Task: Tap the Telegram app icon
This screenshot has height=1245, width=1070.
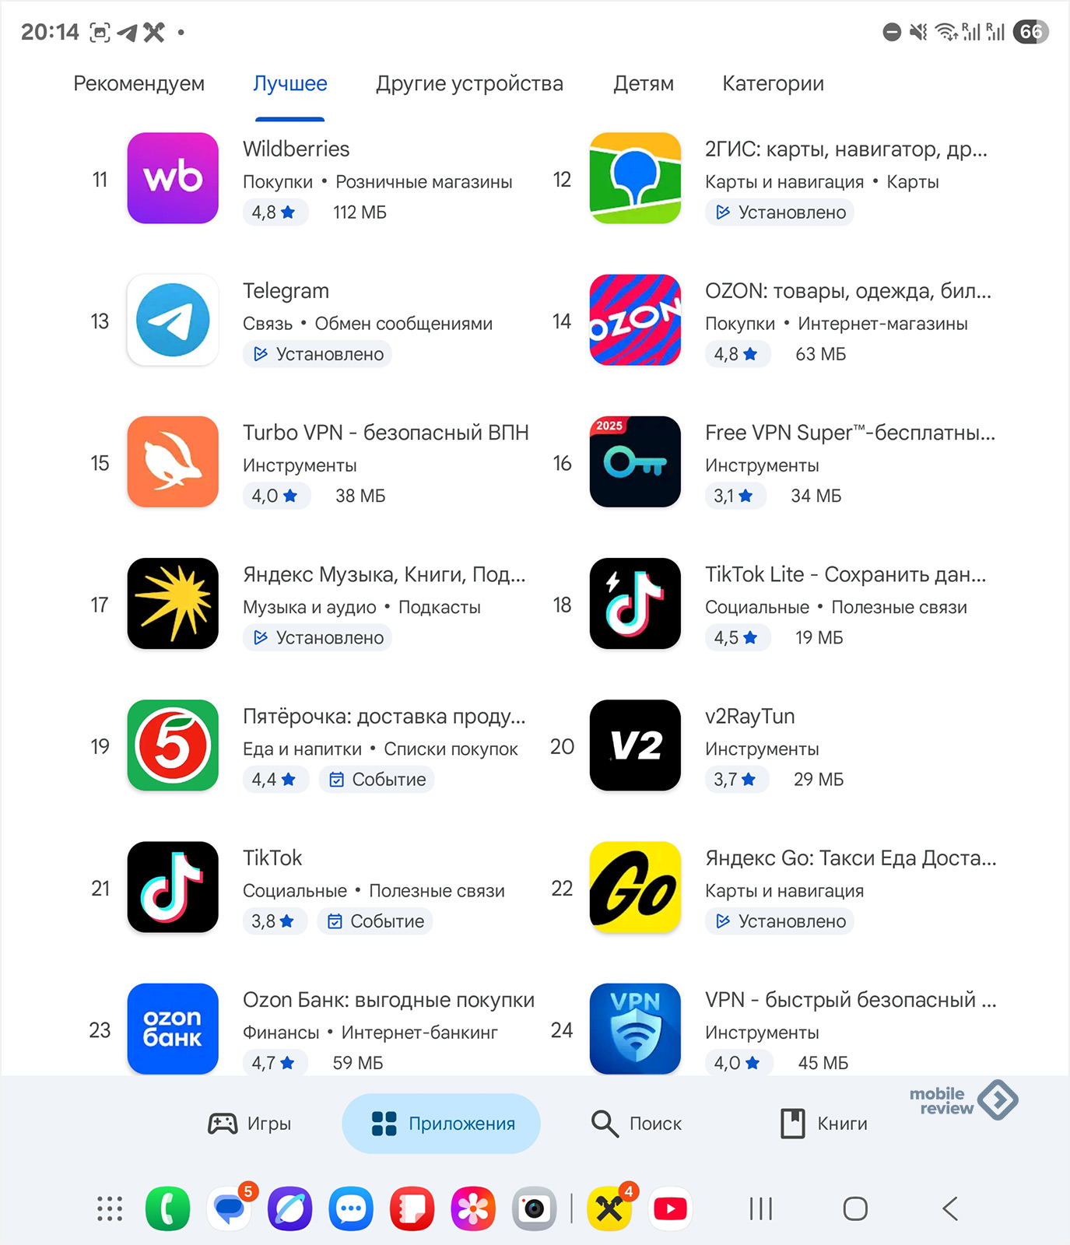Action: click(x=173, y=320)
